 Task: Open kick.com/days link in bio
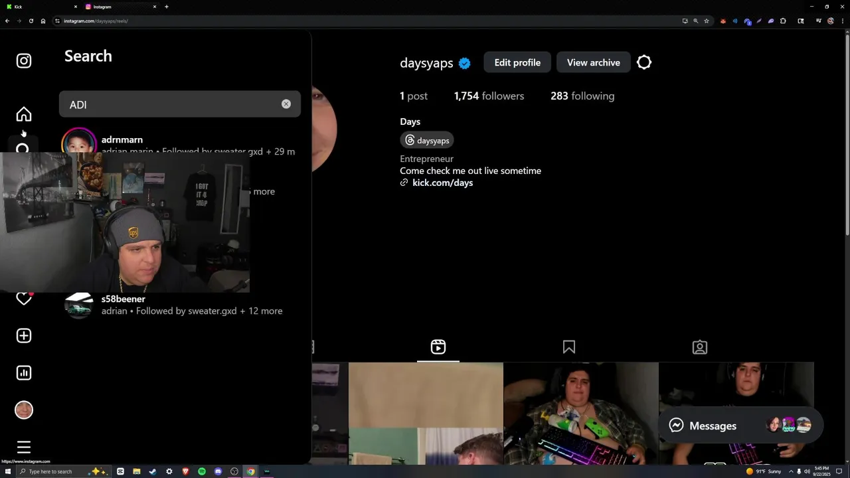point(442,183)
